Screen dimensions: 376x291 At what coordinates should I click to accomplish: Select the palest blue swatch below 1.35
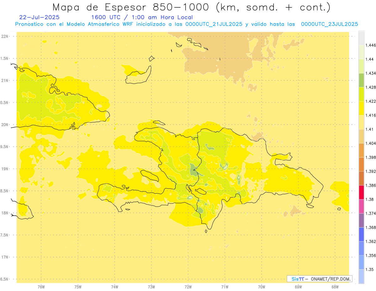pyautogui.click(x=361, y=276)
